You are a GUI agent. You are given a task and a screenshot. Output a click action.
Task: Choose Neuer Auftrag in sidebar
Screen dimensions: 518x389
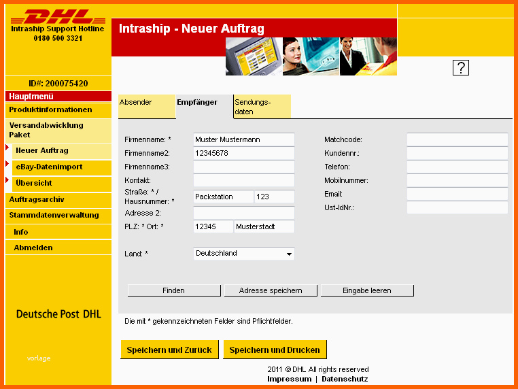(62, 151)
